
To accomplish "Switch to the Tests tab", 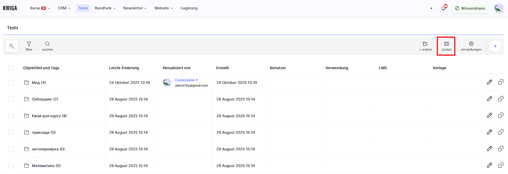I will [83, 8].
